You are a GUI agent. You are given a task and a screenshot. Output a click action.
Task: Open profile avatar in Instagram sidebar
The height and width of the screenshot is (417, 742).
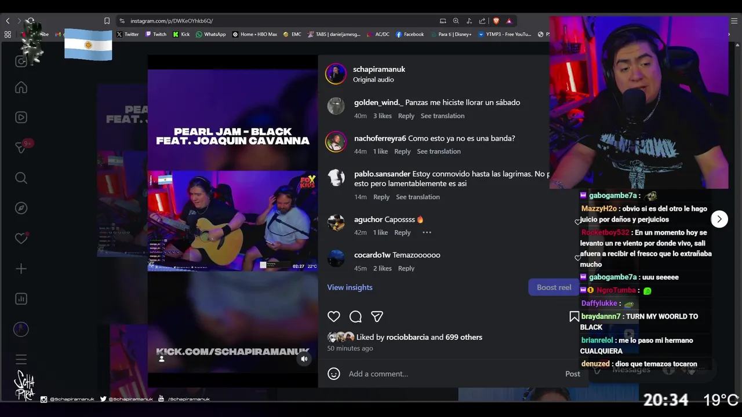(x=21, y=329)
